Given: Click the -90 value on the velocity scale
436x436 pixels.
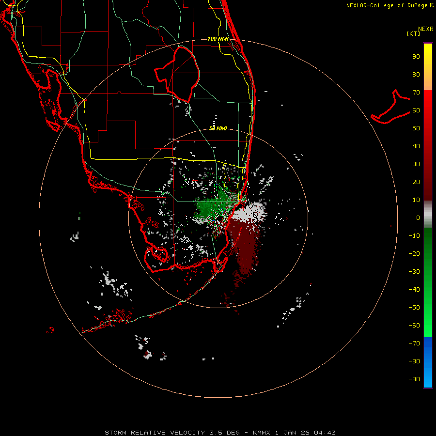Looking at the screenshot, I should click(414, 379).
